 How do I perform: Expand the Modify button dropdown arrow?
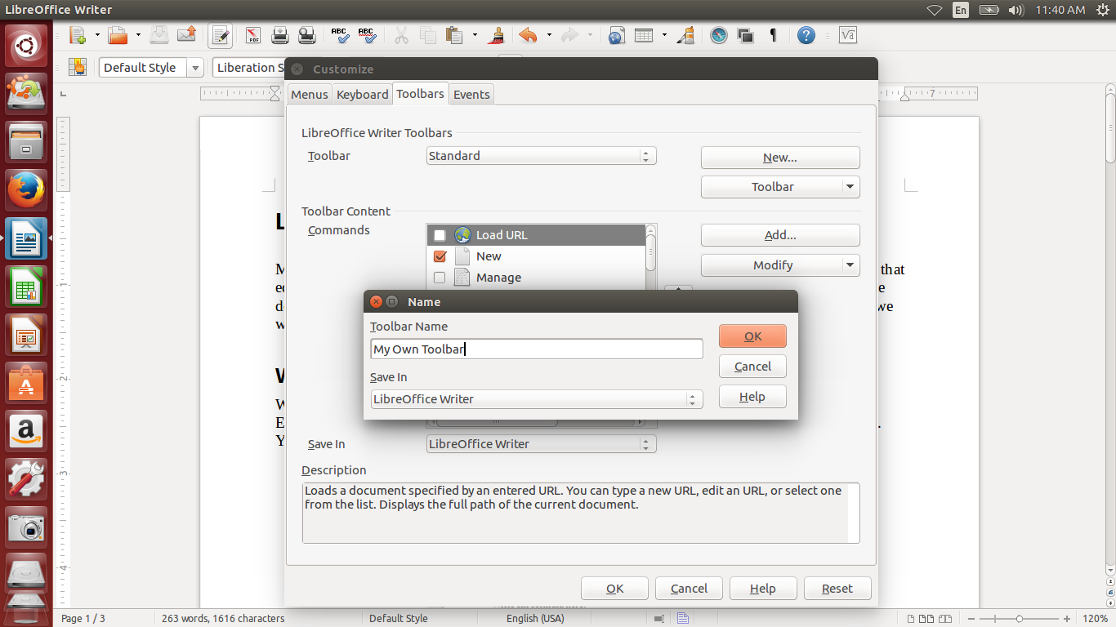850,265
